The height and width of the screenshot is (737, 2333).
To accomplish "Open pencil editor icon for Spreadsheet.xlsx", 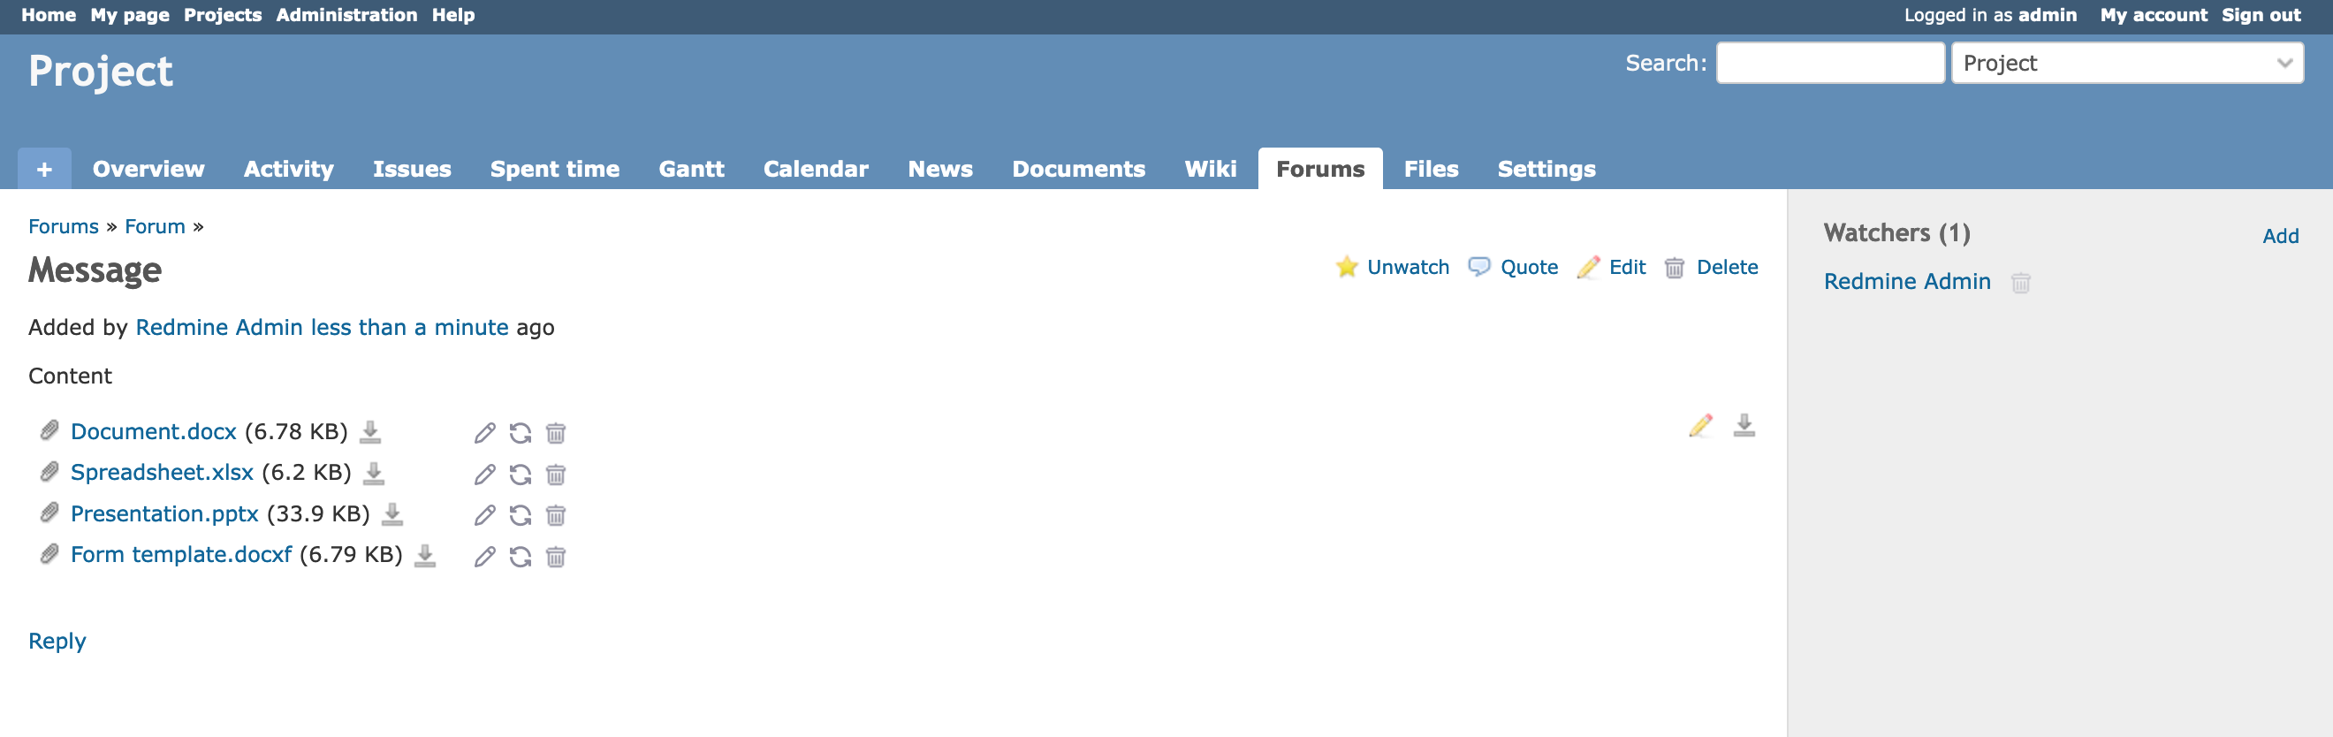I will (484, 475).
